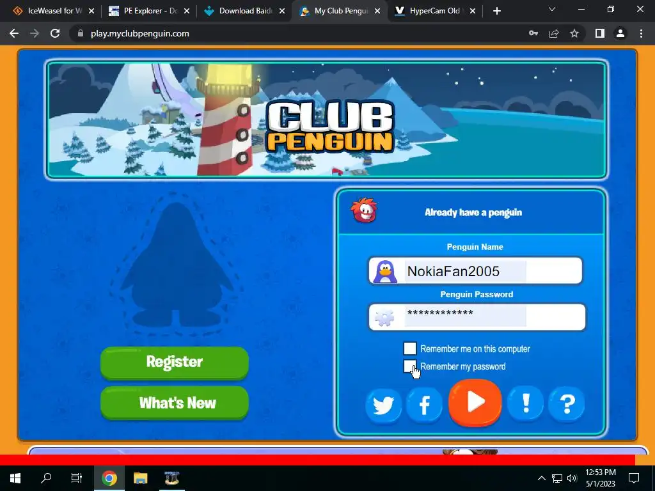Click the red puffle icon
The image size is (655, 491).
pos(364,210)
